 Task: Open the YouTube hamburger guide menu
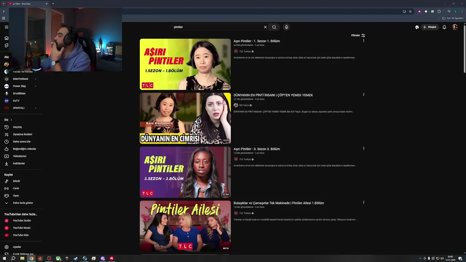coord(7,27)
